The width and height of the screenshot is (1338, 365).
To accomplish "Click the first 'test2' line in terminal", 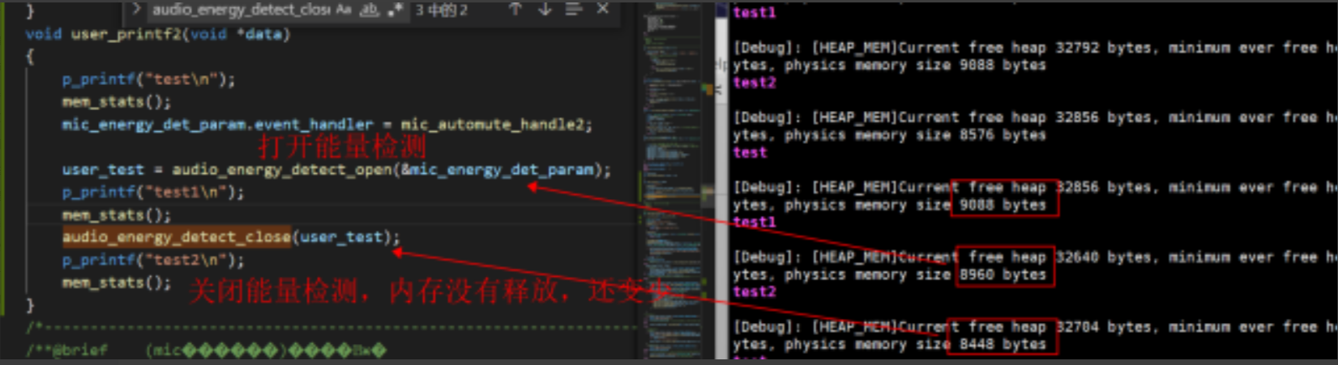I will [x=754, y=83].
